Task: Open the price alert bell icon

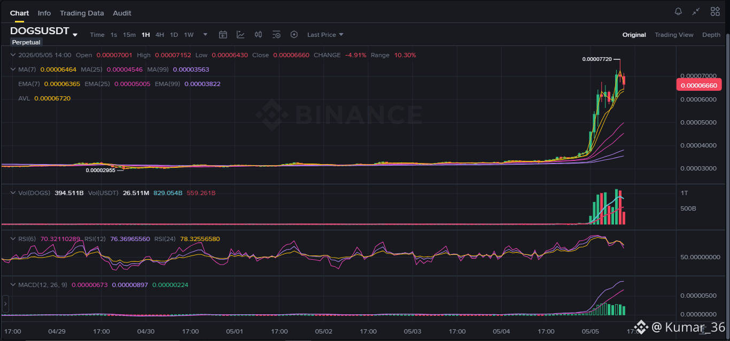Action: click(678, 11)
